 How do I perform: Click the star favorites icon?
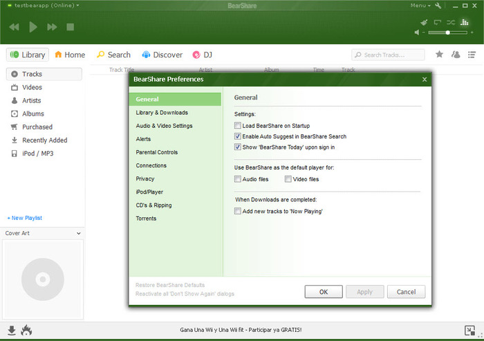pyautogui.click(x=439, y=55)
